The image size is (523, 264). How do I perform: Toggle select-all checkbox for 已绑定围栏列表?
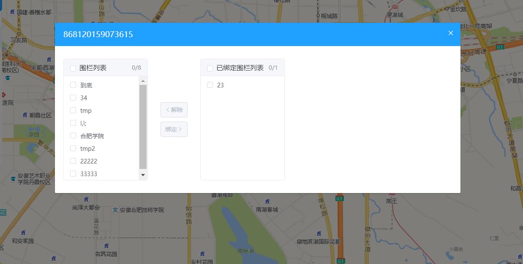click(210, 68)
